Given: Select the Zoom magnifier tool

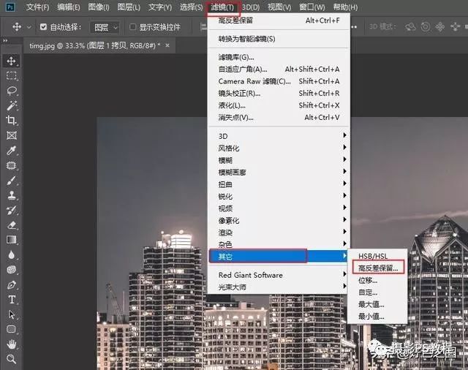Looking at the screenshot, I should [x=12, y=359].
